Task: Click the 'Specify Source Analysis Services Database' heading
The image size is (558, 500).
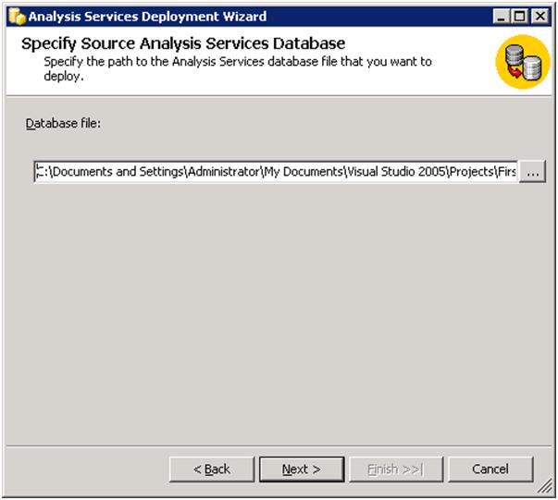Action: tap(183, 44)
